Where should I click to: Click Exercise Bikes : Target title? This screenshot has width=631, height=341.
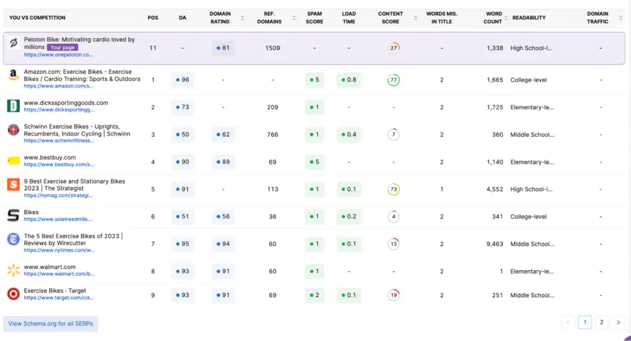pos(55,291)
